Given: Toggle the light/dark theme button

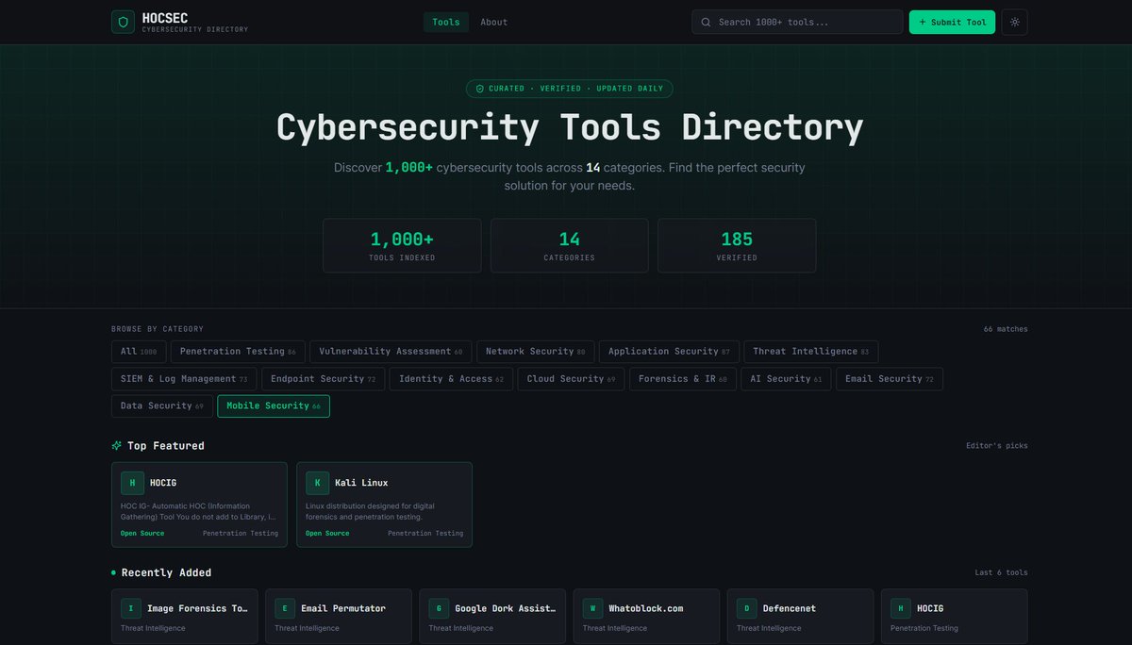Looking at the screenshot, I should [1015, 22].
